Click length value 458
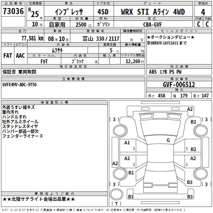 [x=162, y=96]
